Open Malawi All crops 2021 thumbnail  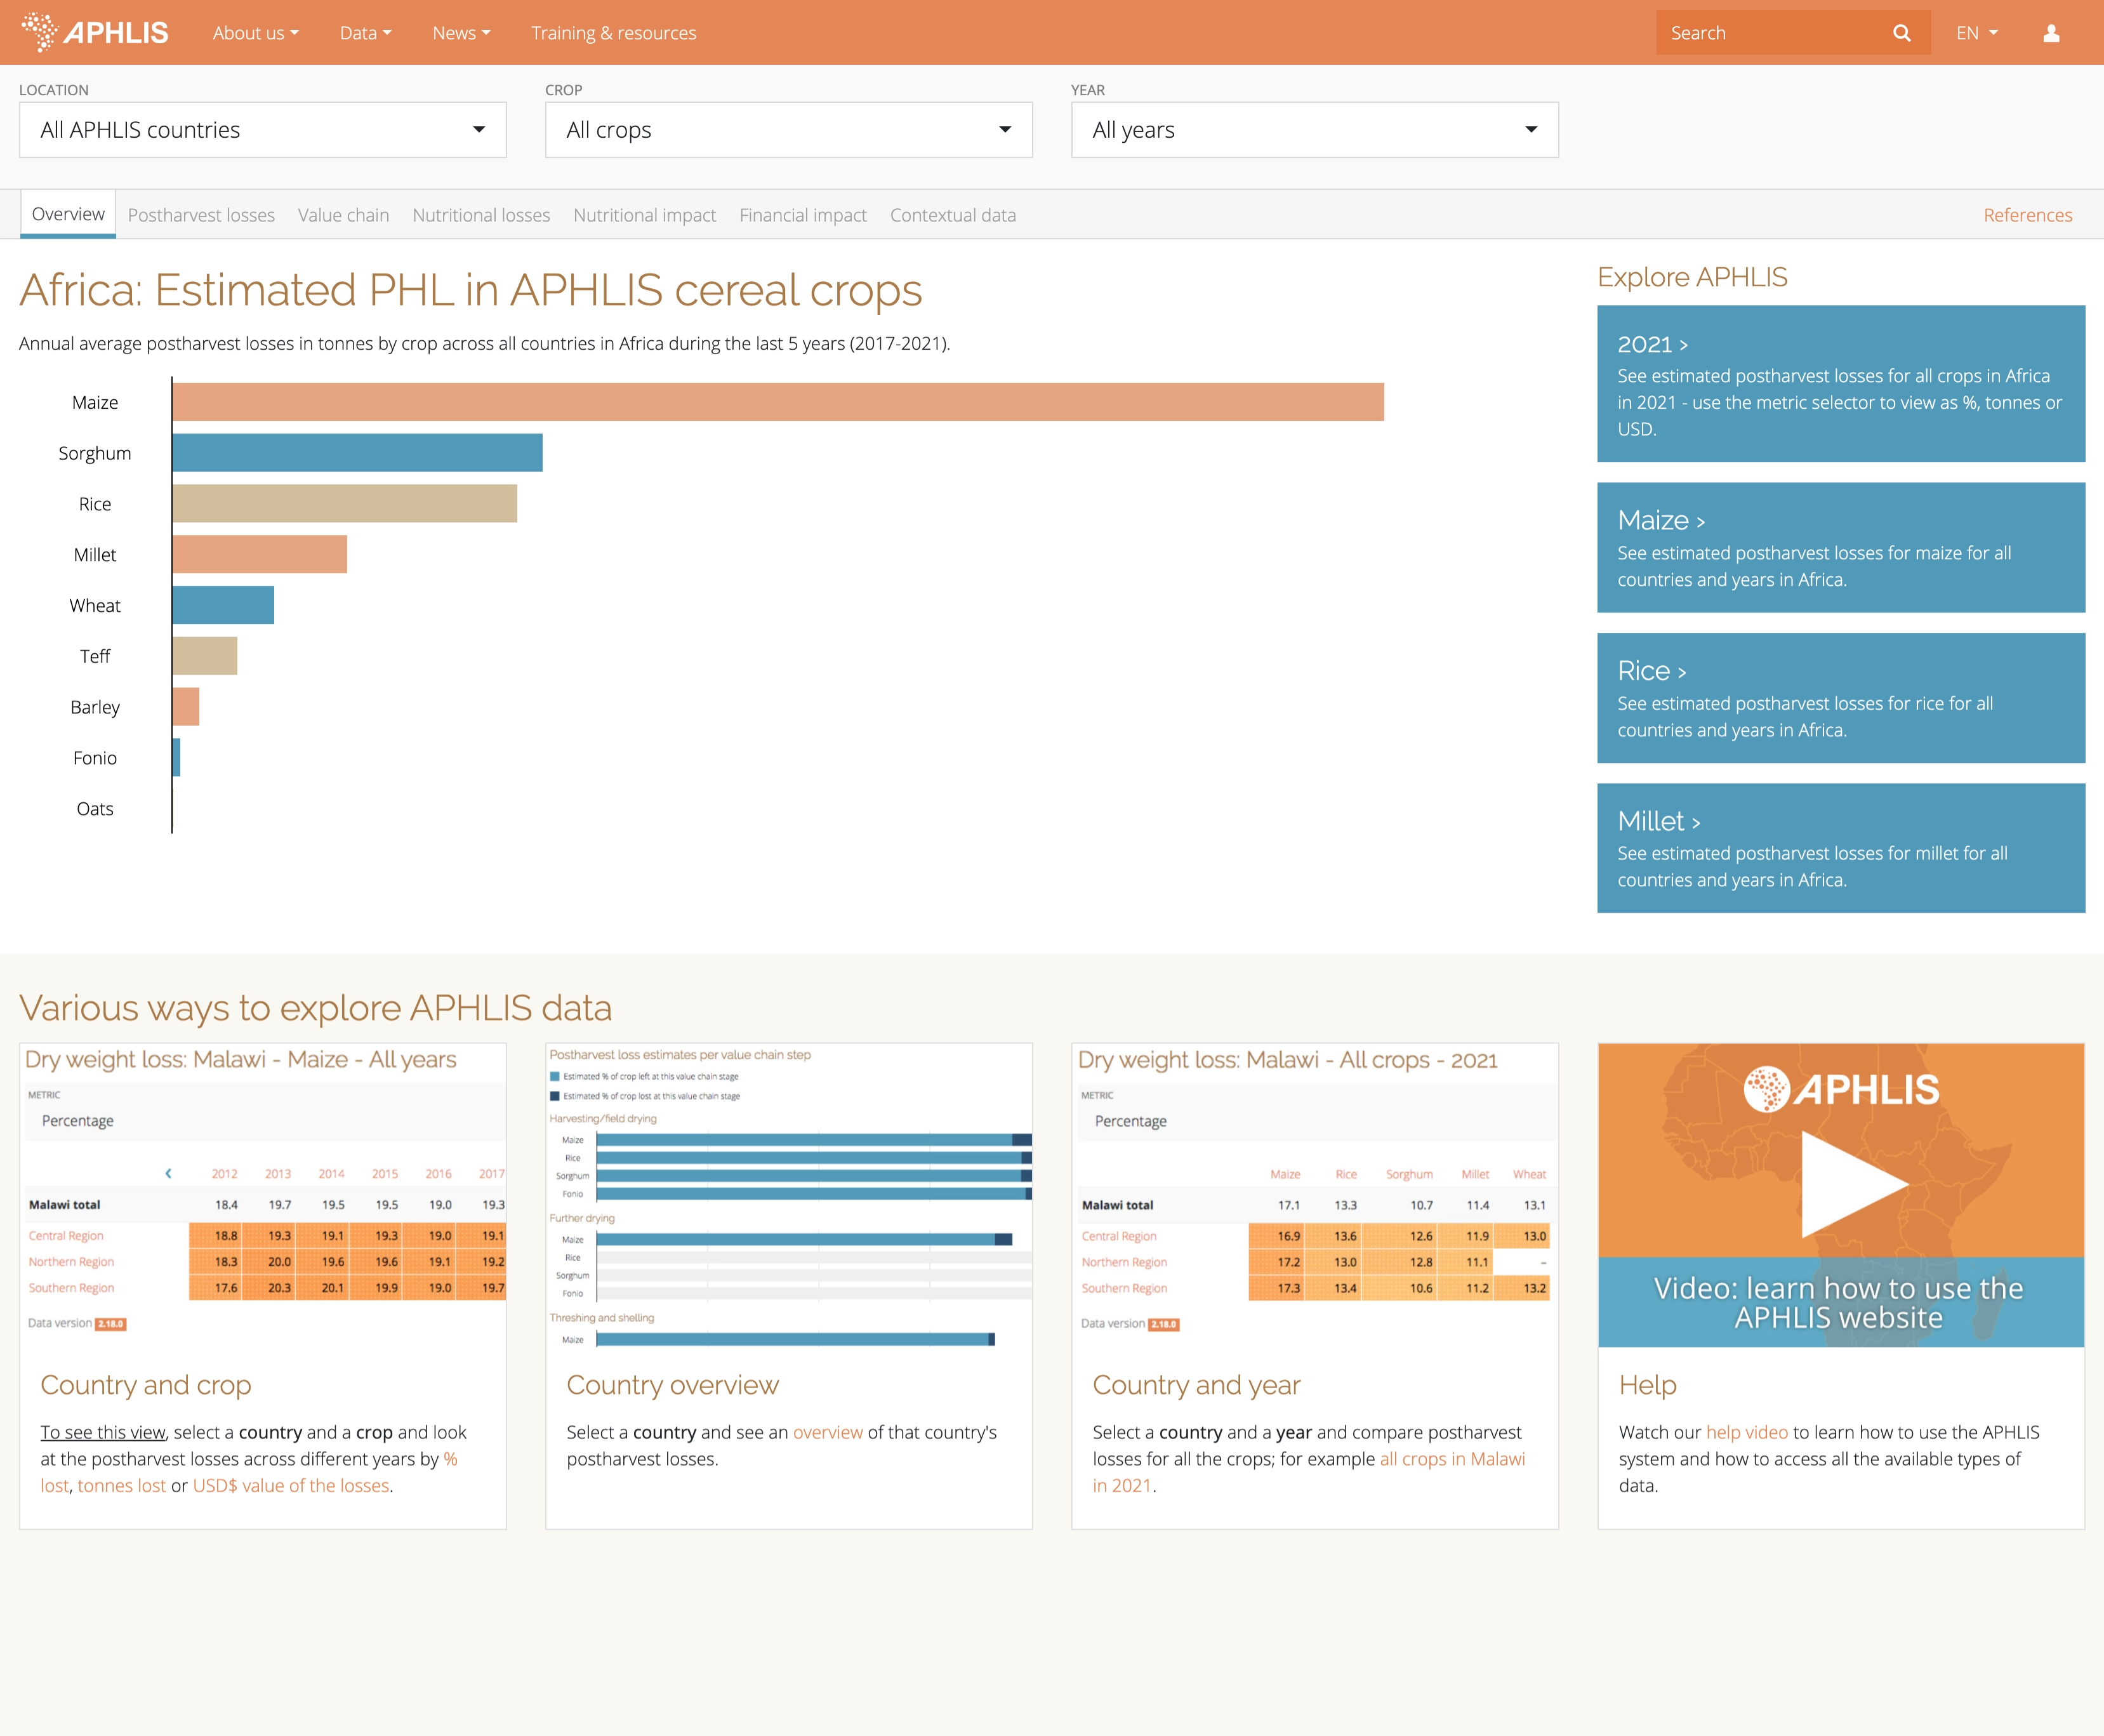[1315, 1195]
